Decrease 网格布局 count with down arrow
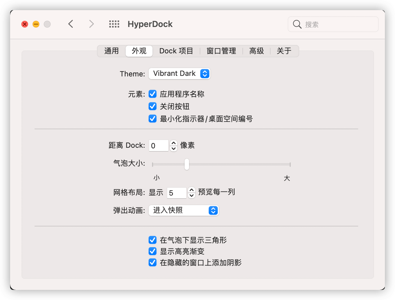The image size is (395, 300). point(192,196)
